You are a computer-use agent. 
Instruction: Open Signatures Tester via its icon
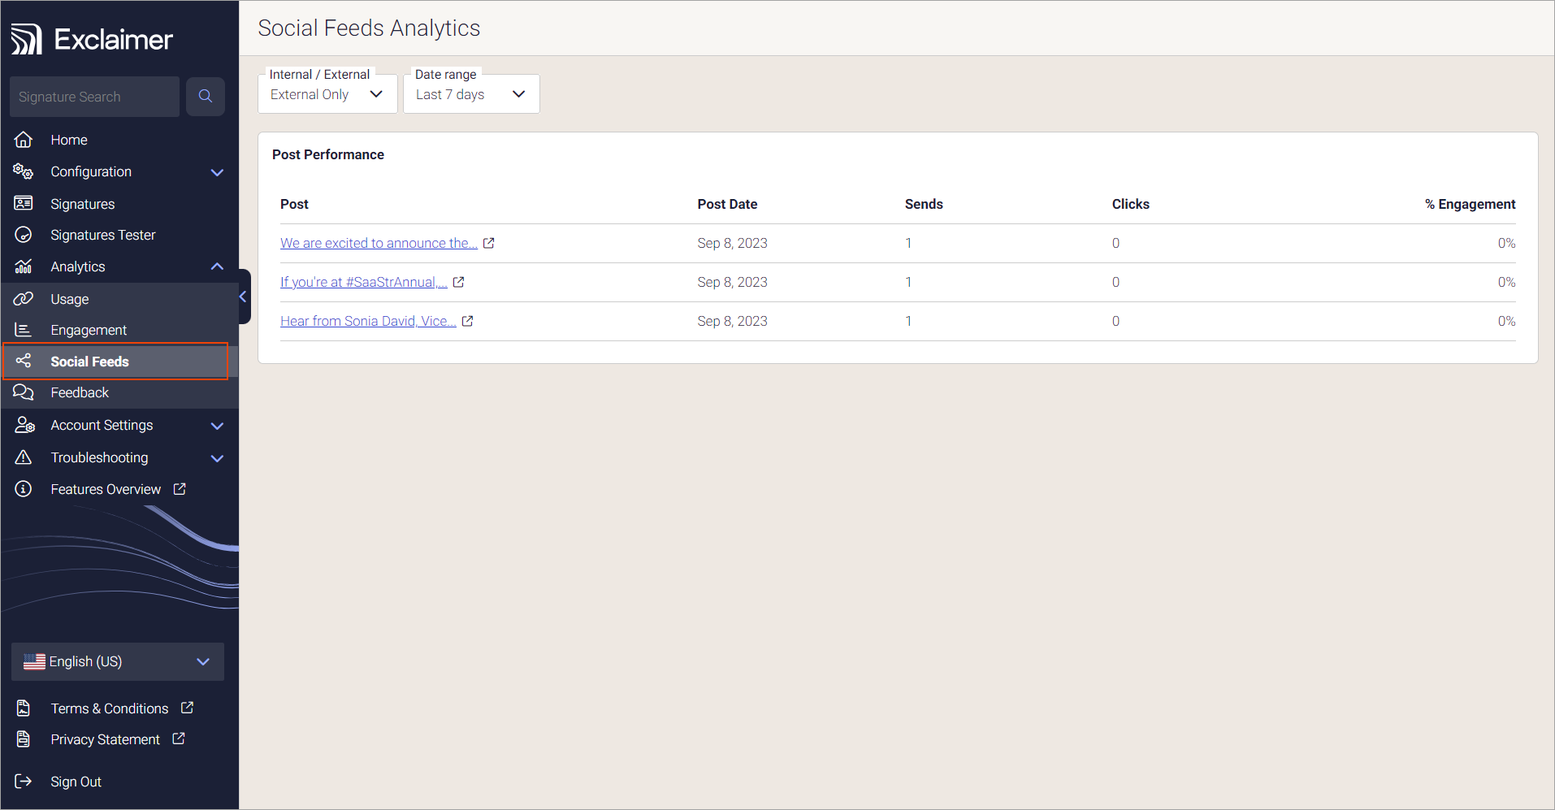24,234
